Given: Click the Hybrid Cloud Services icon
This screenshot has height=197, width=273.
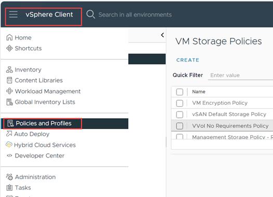Looking at the screenshot, I should coord(9,145).
